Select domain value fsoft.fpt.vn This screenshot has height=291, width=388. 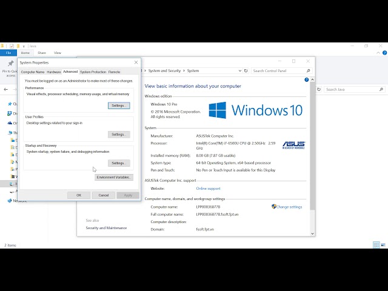pyautogui.click(x=205, y=229)
